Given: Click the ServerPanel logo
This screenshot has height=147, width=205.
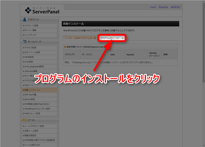Looking at the screenshot, I should point(42,10).
